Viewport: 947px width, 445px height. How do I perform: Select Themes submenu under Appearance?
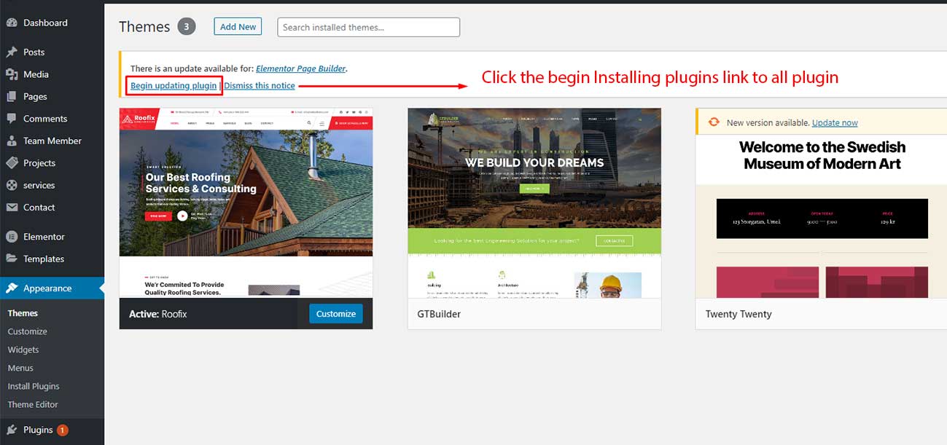(23, 313)
